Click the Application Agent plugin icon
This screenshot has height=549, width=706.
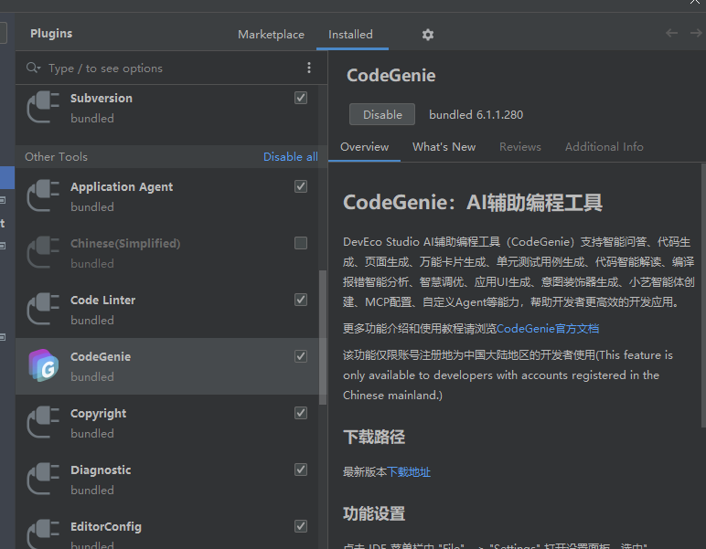click(43, 195)
